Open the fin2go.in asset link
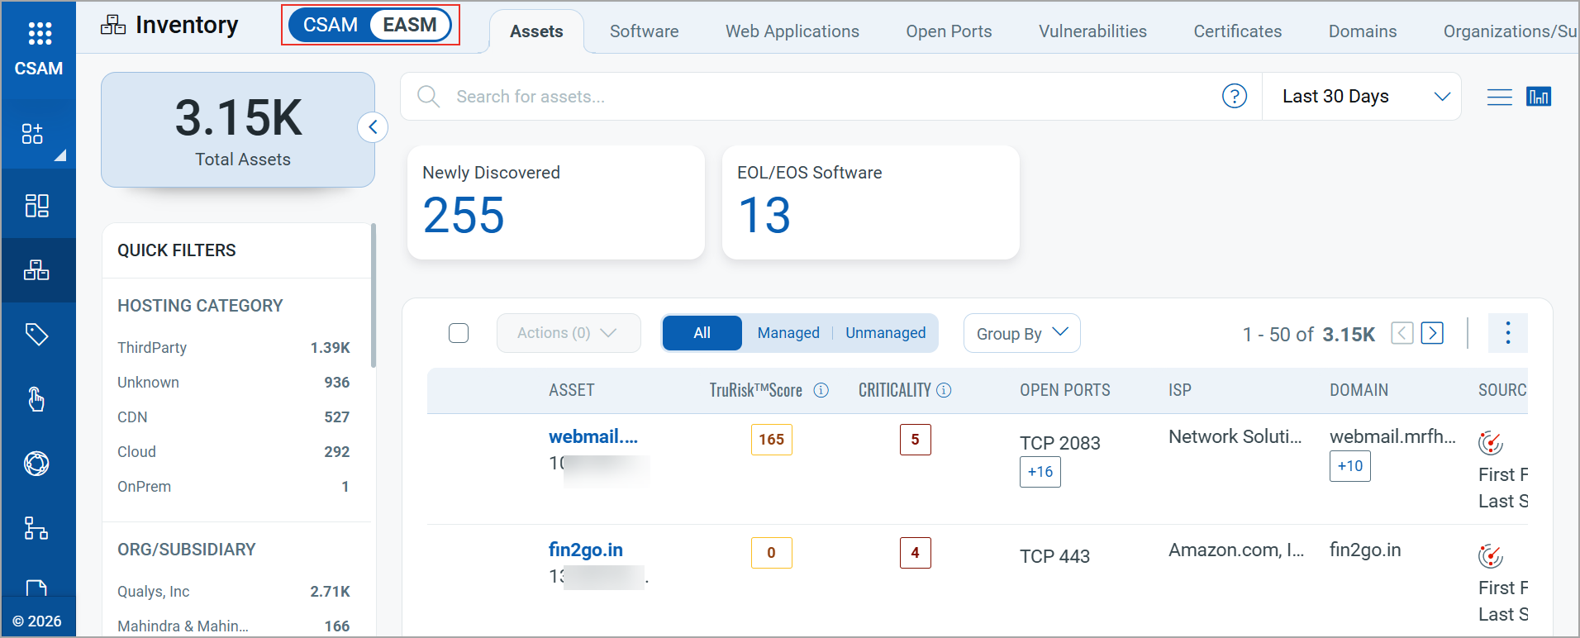The image size is (1580, 638). click(x=585, y=550)
